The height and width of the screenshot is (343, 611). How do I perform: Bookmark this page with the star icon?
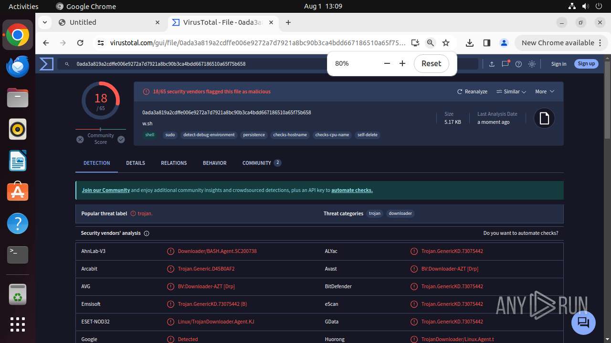446,43
